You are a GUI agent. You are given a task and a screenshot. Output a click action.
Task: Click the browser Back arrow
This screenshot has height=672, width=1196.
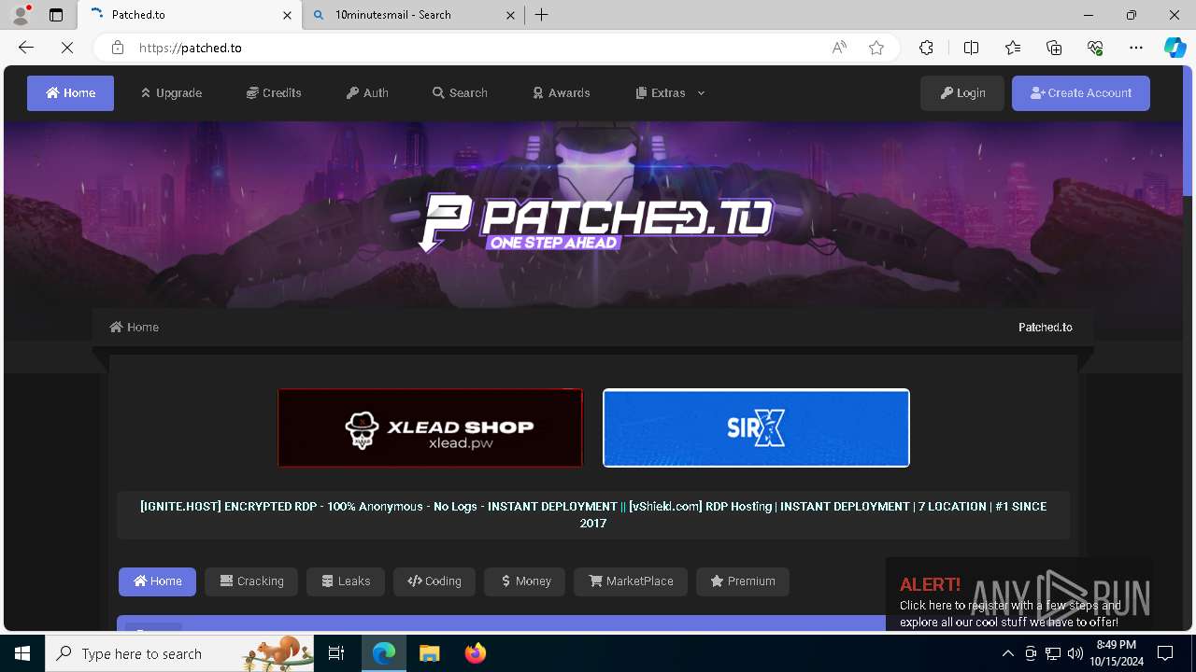26,48
